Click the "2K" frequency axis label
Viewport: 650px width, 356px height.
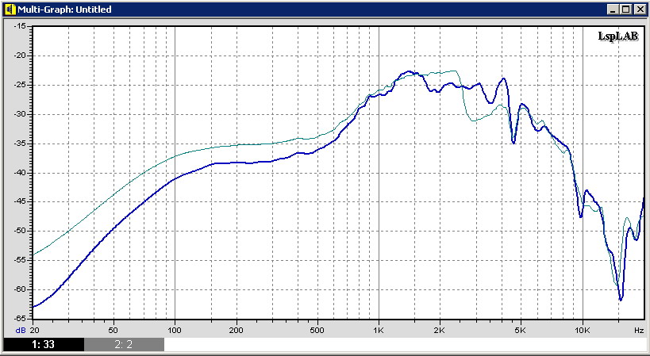coord(440,330)
